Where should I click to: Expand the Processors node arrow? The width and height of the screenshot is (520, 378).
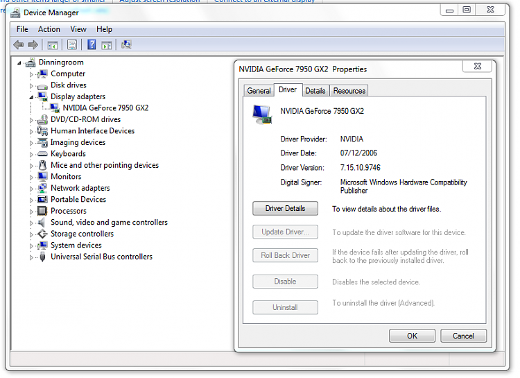click(31, 212)
